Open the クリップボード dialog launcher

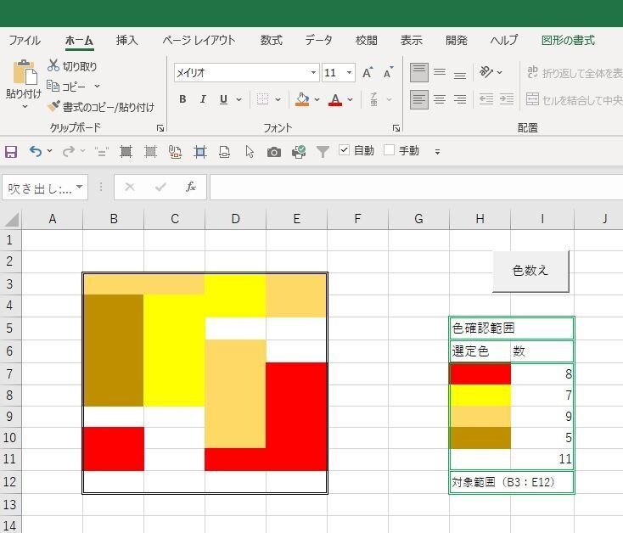coord(160,128)
